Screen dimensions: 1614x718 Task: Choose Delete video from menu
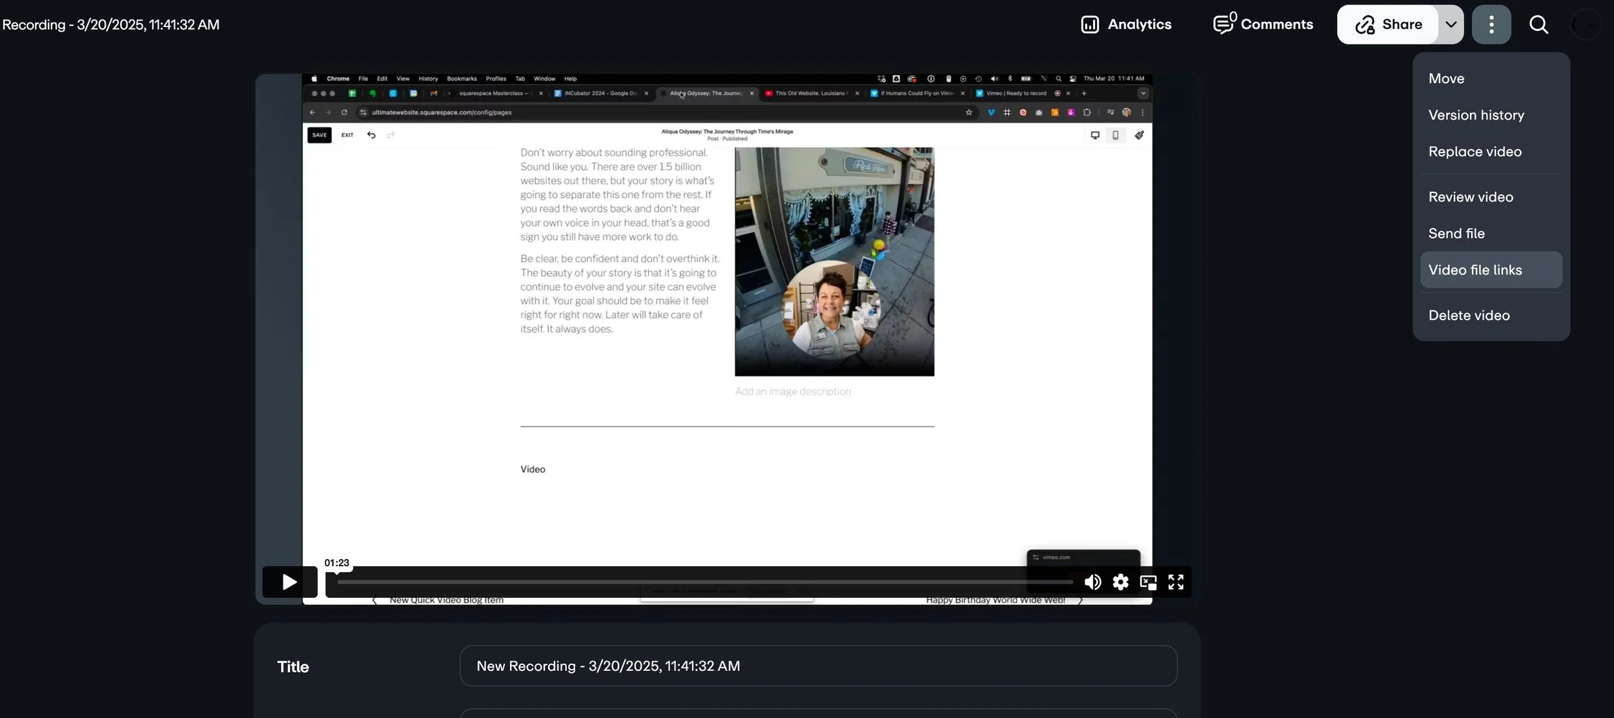pyautogui.click(x=1469, y=316)
